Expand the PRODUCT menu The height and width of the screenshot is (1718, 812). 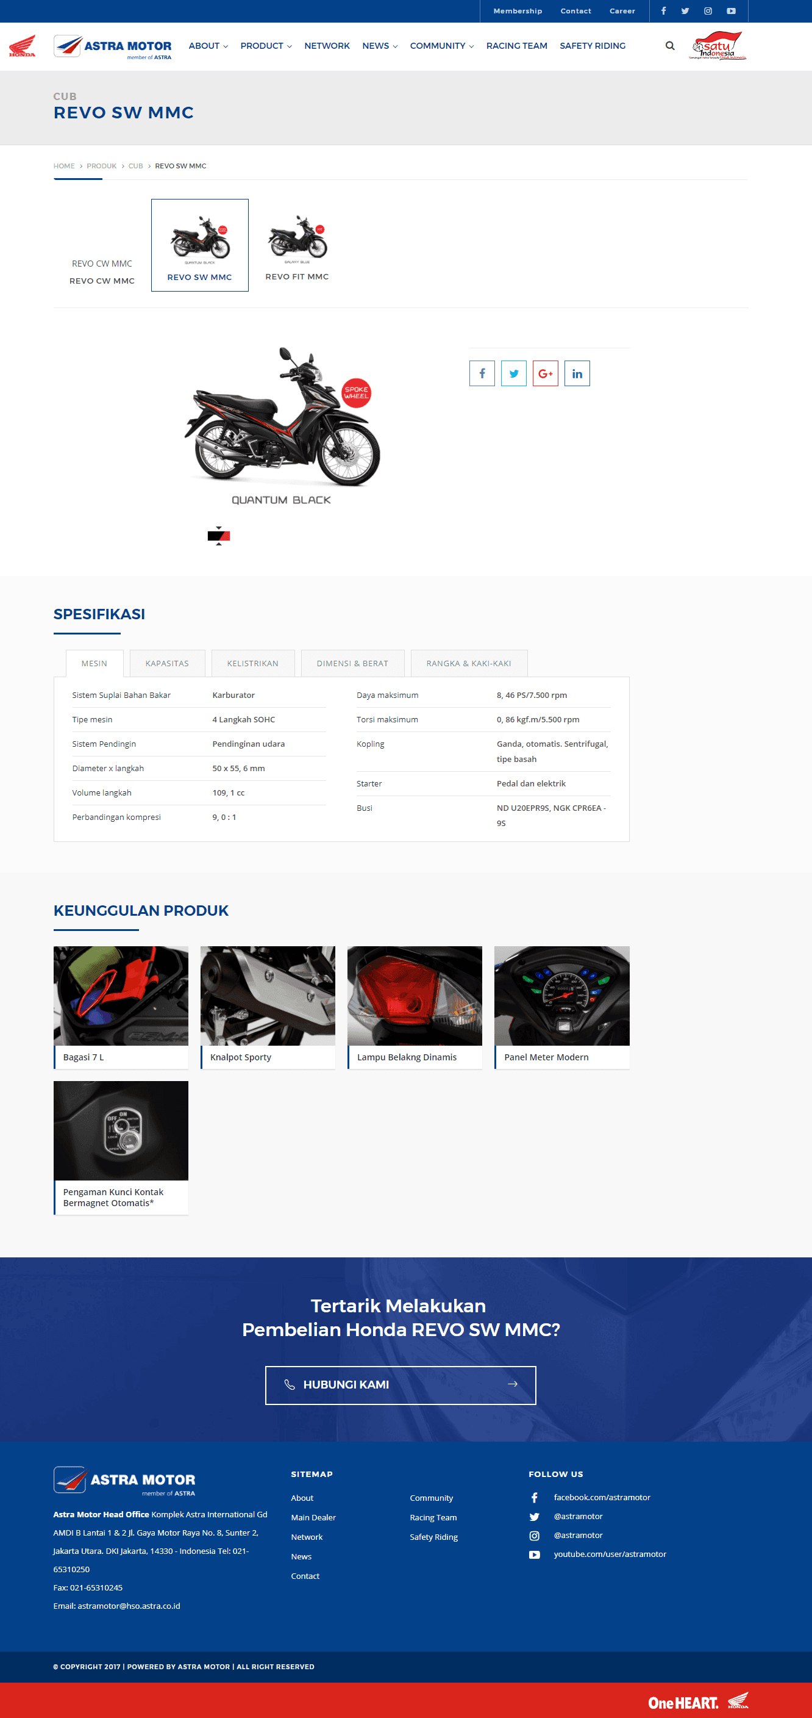pyautogui.click(x=266, y=46)
